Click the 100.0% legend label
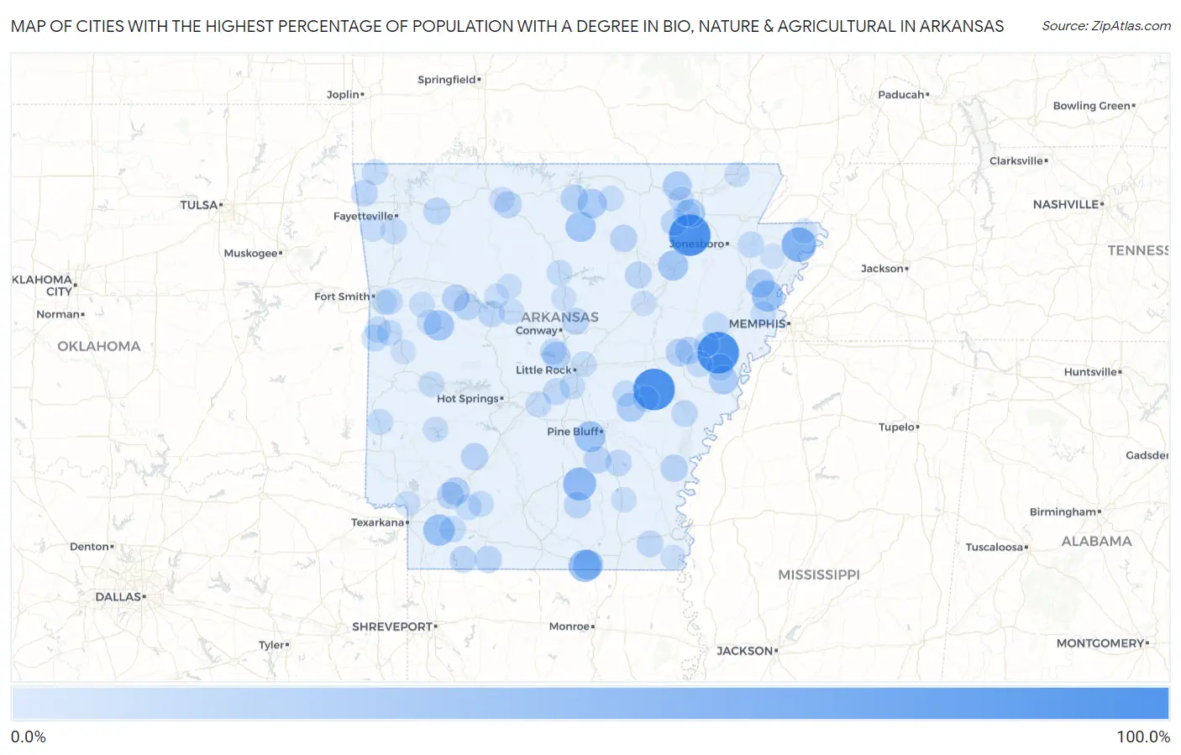This screenshot has height=755, width=1181. point(1143,737)
